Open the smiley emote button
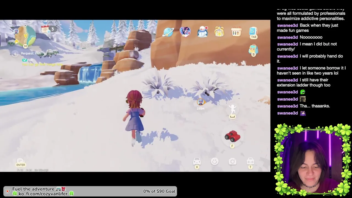The height and width of the screenshot is (198, 352). pos(215,161)
